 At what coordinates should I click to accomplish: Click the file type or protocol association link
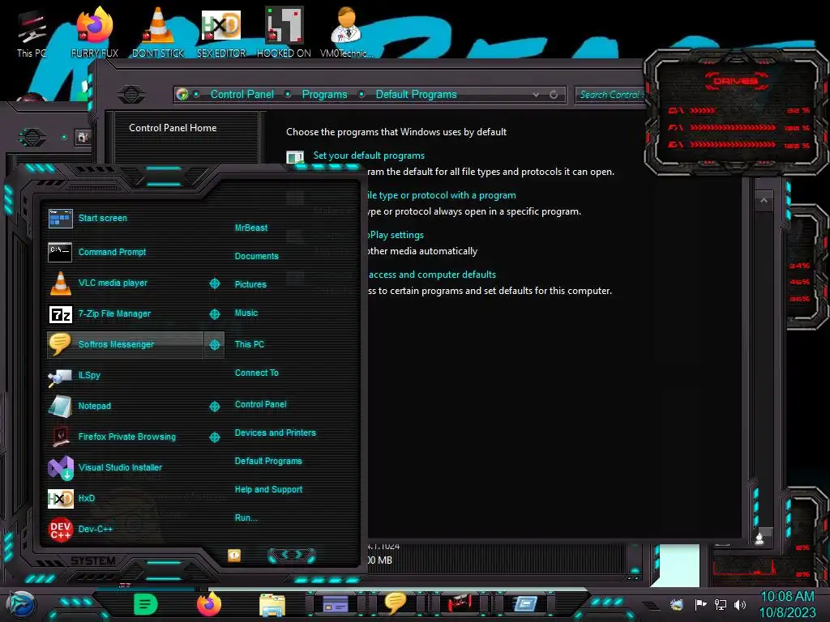pos(441,195)
